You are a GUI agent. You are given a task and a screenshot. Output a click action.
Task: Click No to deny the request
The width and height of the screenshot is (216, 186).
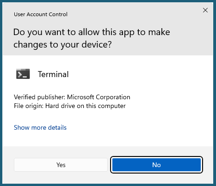click(156, 165)
